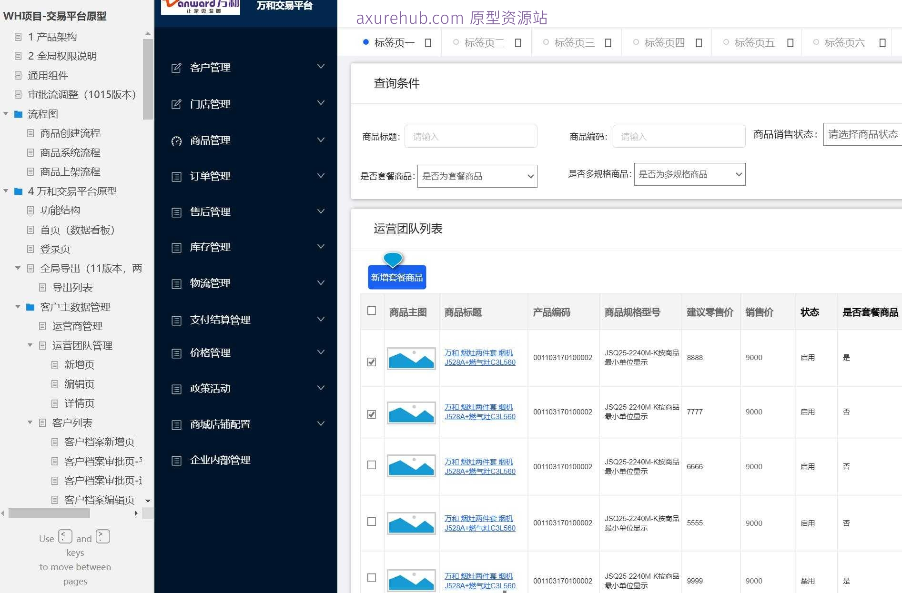Click the 库存管理 icon
The height and width of the screenshot is (593, 902).
coord(176,247)
